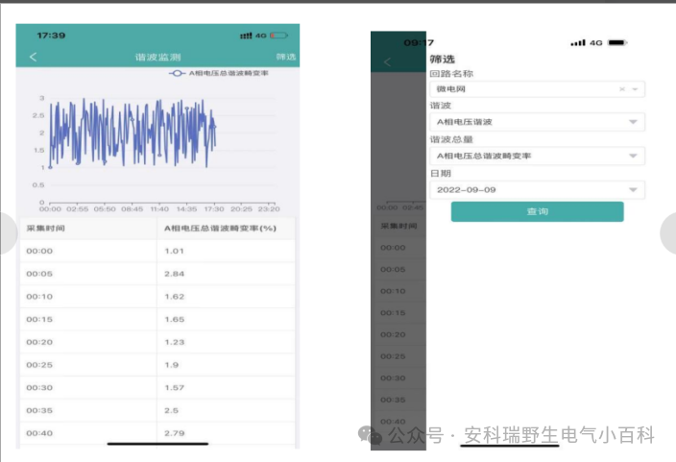Open the date dropdown showing 2022-09-09

pos(537,190)
